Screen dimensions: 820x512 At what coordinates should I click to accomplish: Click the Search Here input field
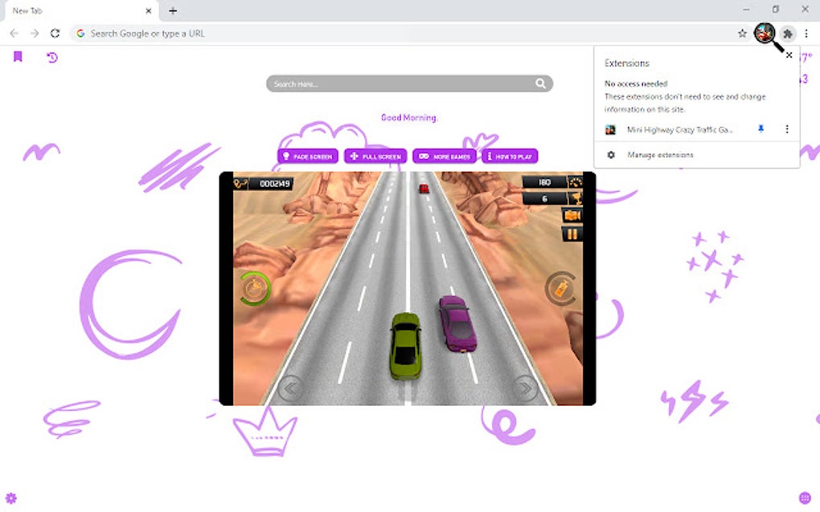402,83
